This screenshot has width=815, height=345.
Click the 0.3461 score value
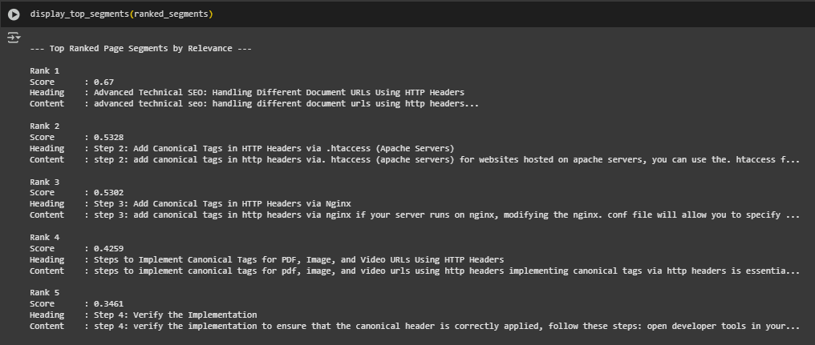(x=108, y=304)
